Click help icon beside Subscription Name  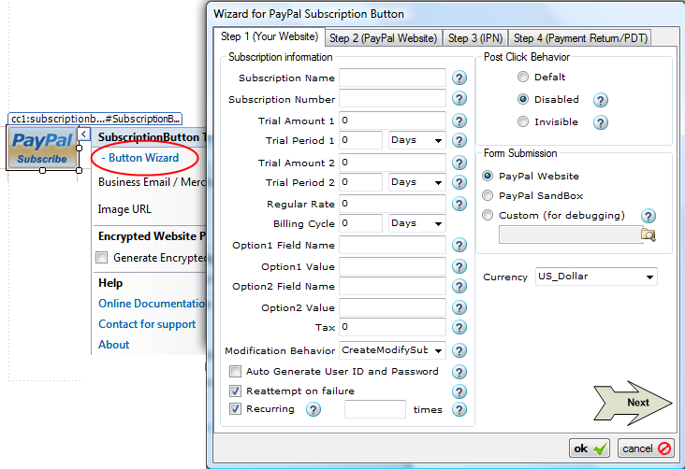click(x=459, y=78)
